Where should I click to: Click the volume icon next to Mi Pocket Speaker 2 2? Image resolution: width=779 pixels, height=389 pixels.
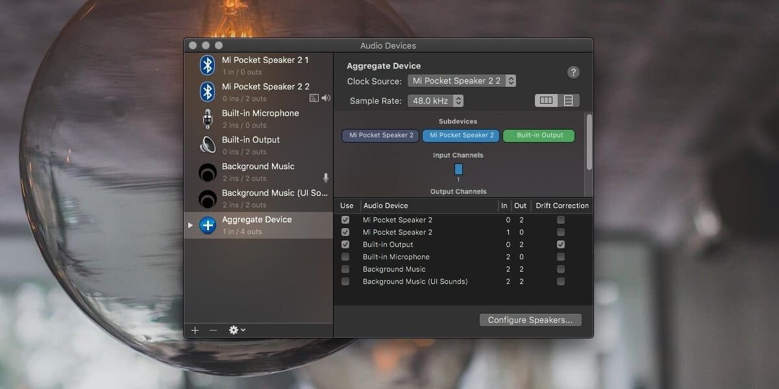(x=325, y=98)
